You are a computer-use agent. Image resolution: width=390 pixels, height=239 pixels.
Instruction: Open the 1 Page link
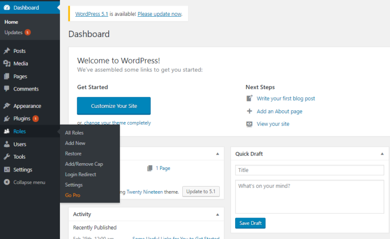(x=163, y=168)
